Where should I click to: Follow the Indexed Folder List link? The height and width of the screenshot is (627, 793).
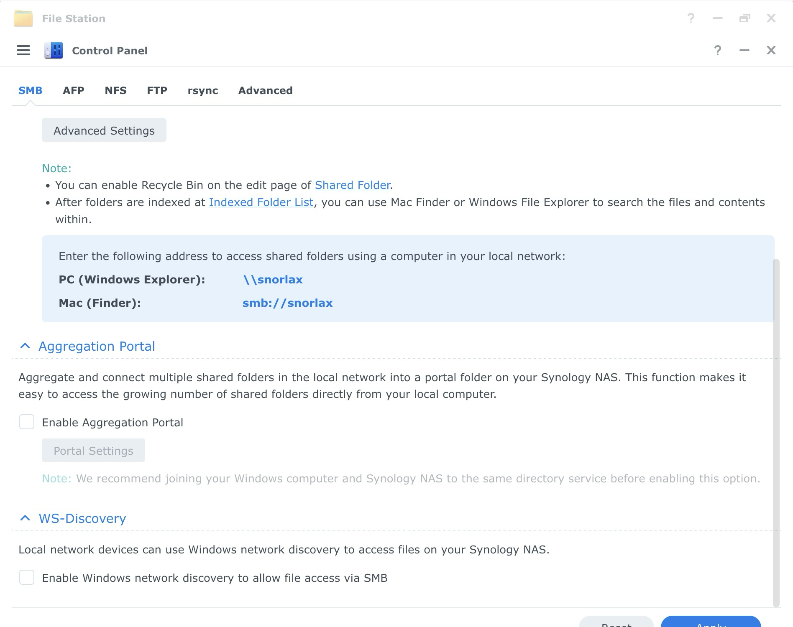(x=261, y=202)
